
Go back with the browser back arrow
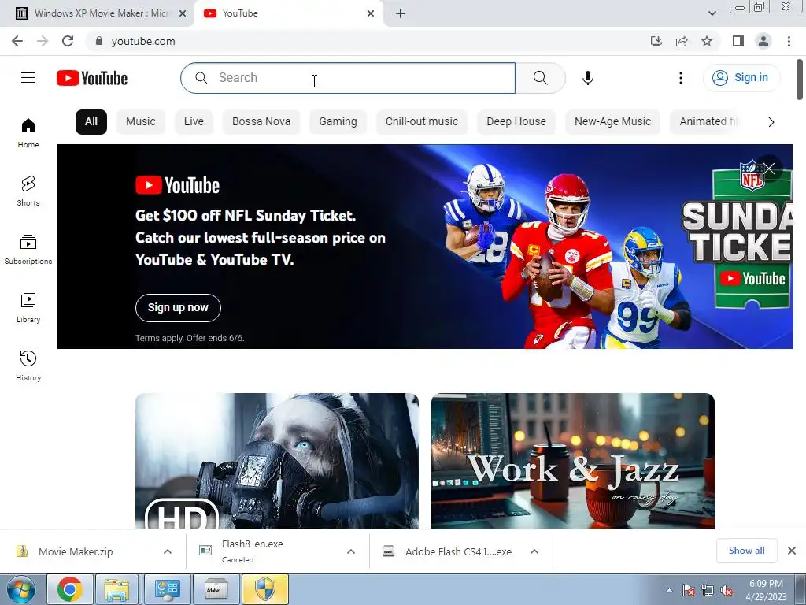(x=17, y=41)
